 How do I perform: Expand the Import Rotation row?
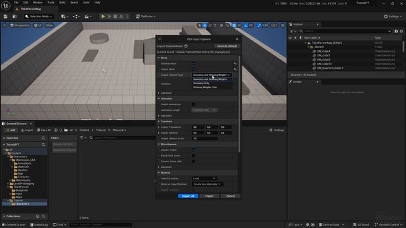coord(159,133)
